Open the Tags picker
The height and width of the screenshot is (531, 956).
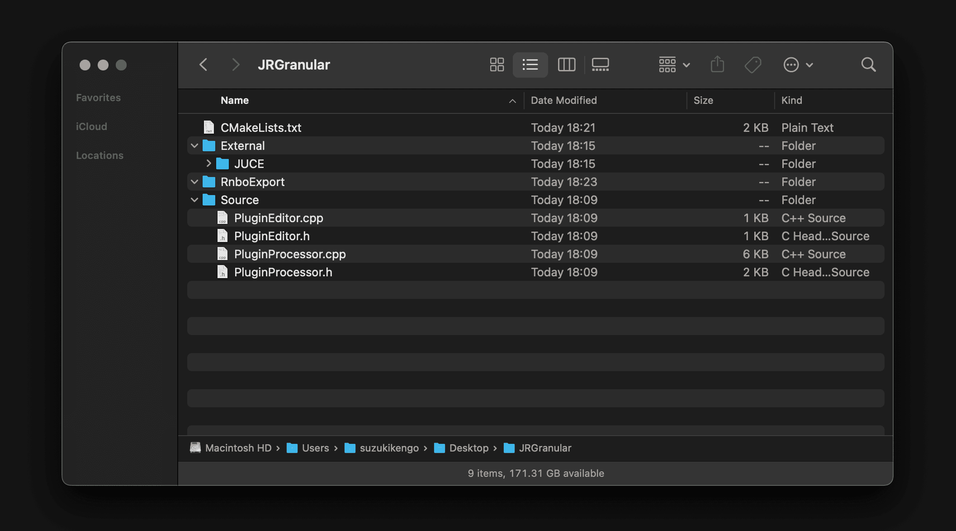pos(753,65)
